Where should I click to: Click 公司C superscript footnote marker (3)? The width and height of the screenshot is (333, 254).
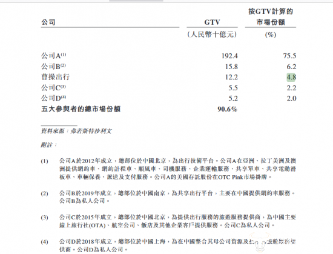[x=64, y=87]
